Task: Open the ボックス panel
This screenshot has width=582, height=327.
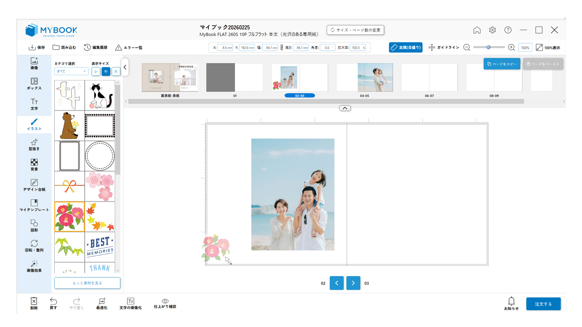Action: click(x=34, y=84)
